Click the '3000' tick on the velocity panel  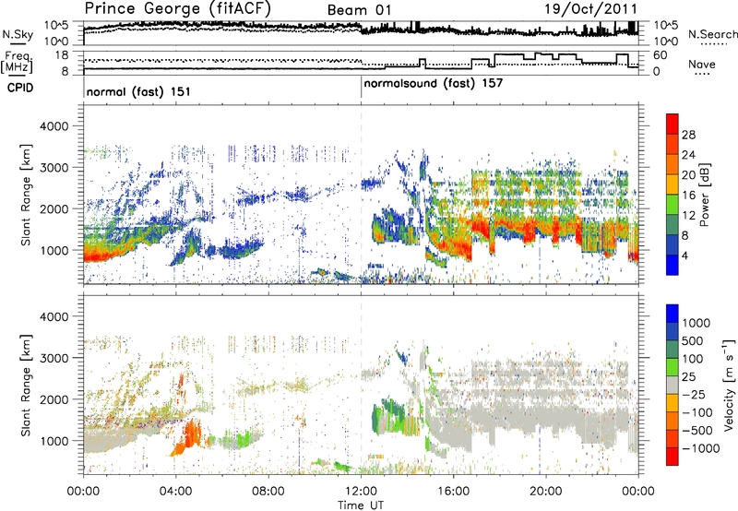(56, 358)
